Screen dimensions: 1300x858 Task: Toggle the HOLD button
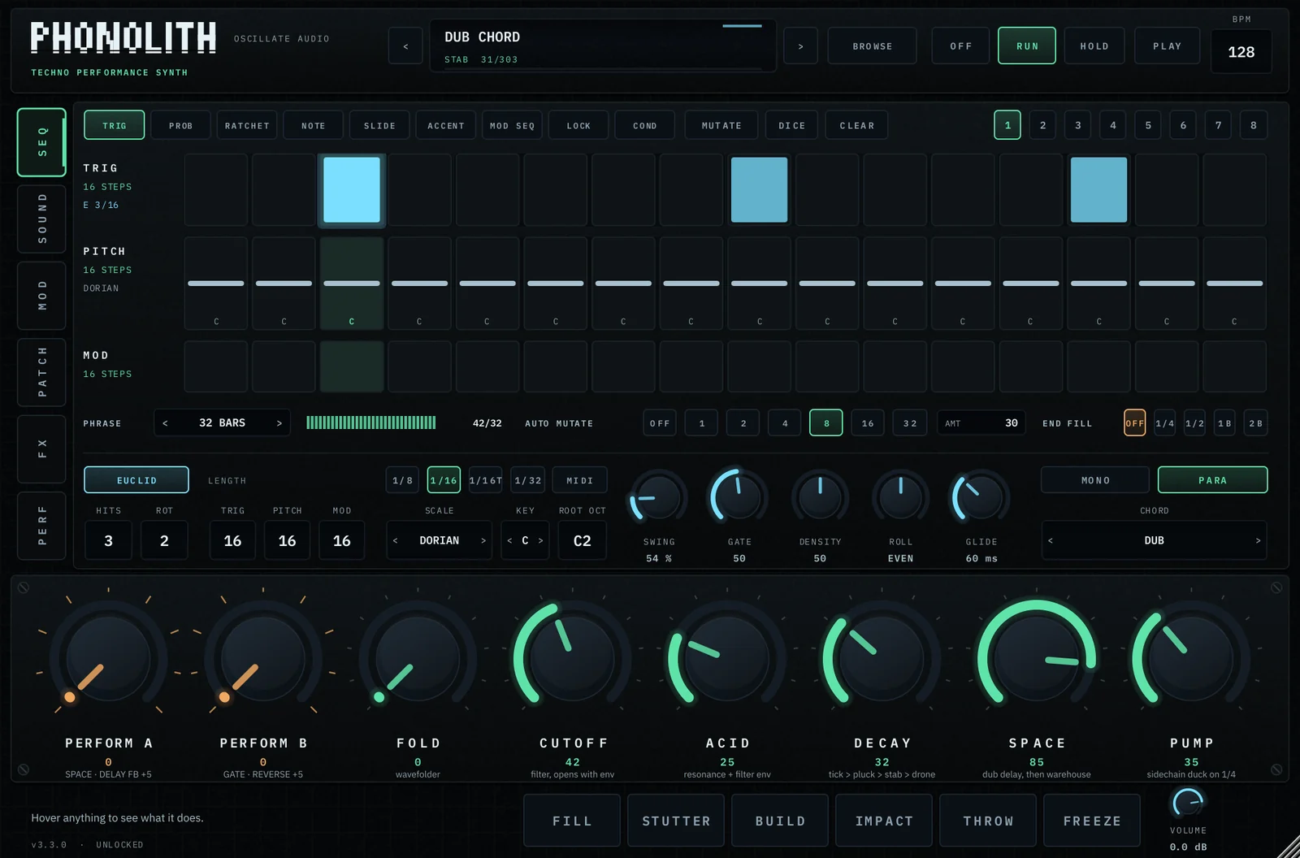[1094, 45]
